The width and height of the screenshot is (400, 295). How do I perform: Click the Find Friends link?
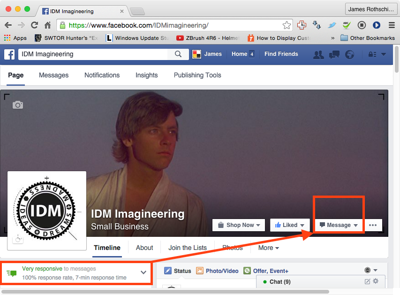281,54
